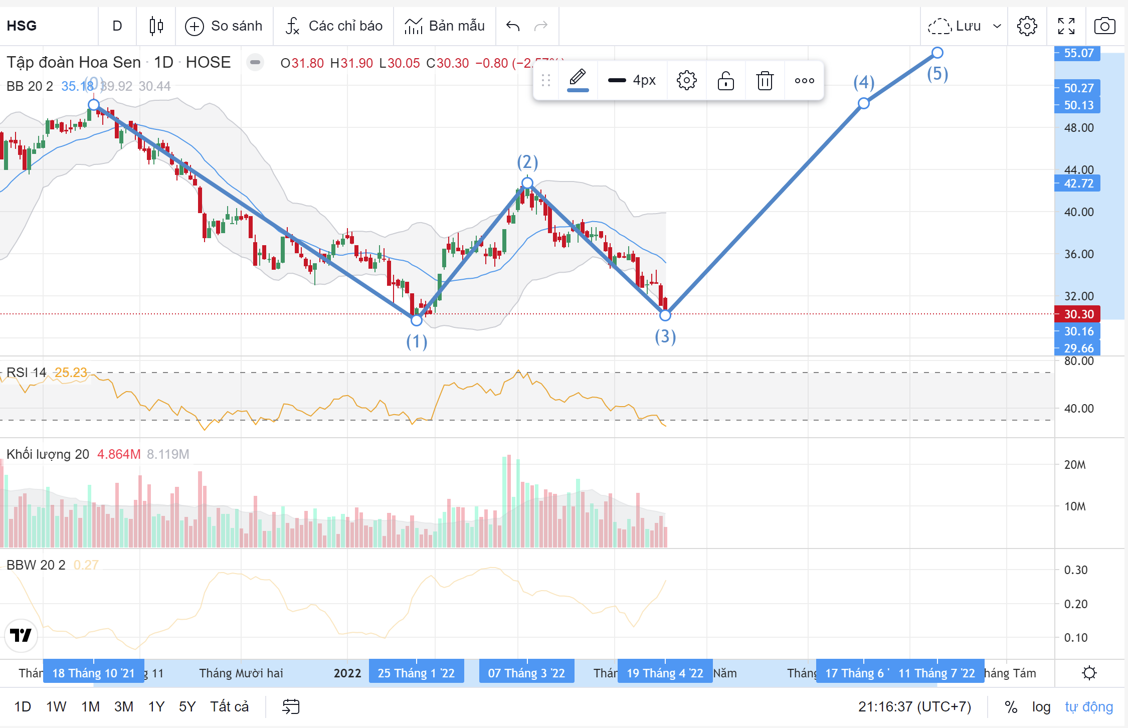Viewport: 1128px width, 728px height.
Task: Select the BBW 20 2 indicator legend
Action: coord(36,565)
